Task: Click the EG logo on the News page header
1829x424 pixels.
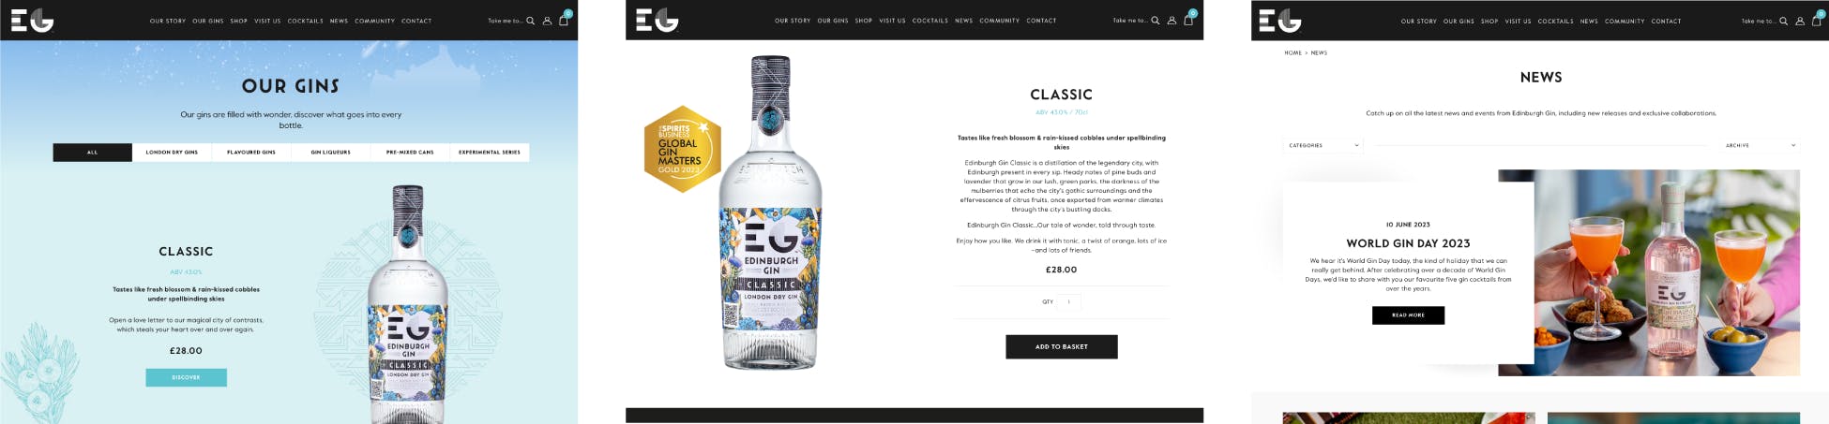Action: click(1280, 20)
